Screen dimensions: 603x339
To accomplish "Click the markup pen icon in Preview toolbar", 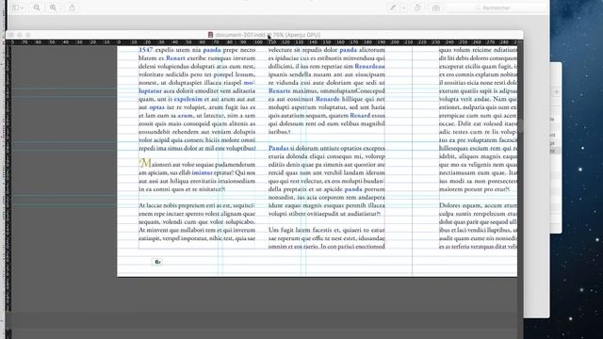I will point(393,8).
